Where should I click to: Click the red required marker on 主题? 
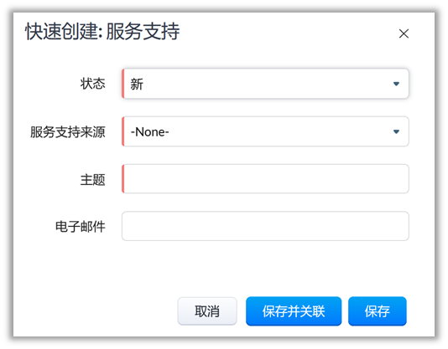click(122, 179)
